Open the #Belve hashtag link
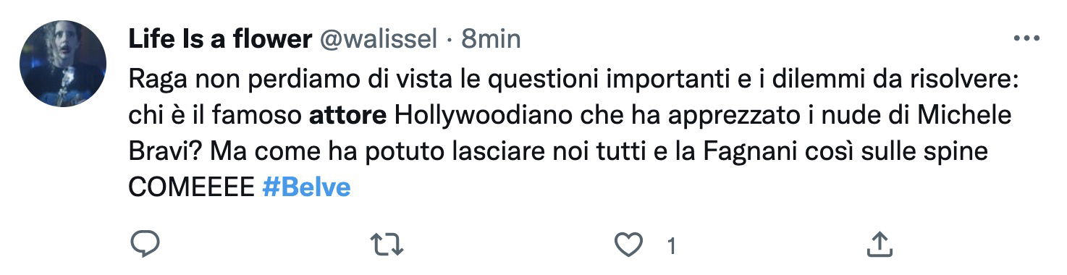This screenshot has height=275, width=1067. [306, 187]
